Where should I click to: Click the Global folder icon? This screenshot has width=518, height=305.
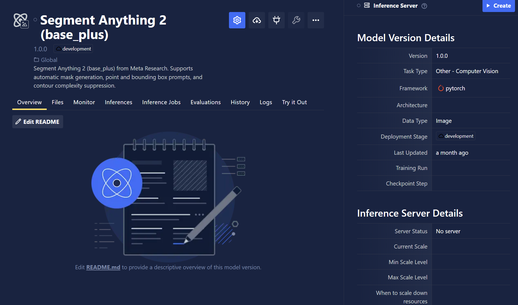tap(36, 60)
